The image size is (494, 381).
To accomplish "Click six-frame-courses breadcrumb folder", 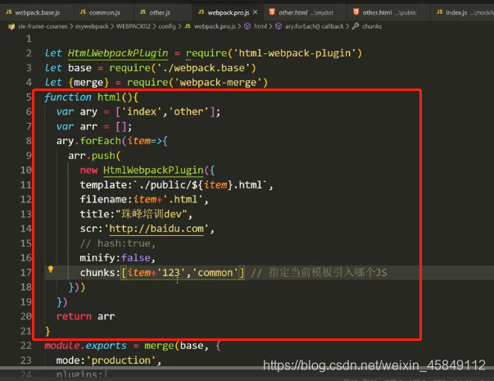I will (43, 26).
